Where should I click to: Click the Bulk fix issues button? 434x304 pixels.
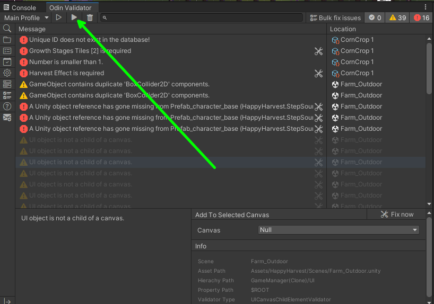pos(335,17)
